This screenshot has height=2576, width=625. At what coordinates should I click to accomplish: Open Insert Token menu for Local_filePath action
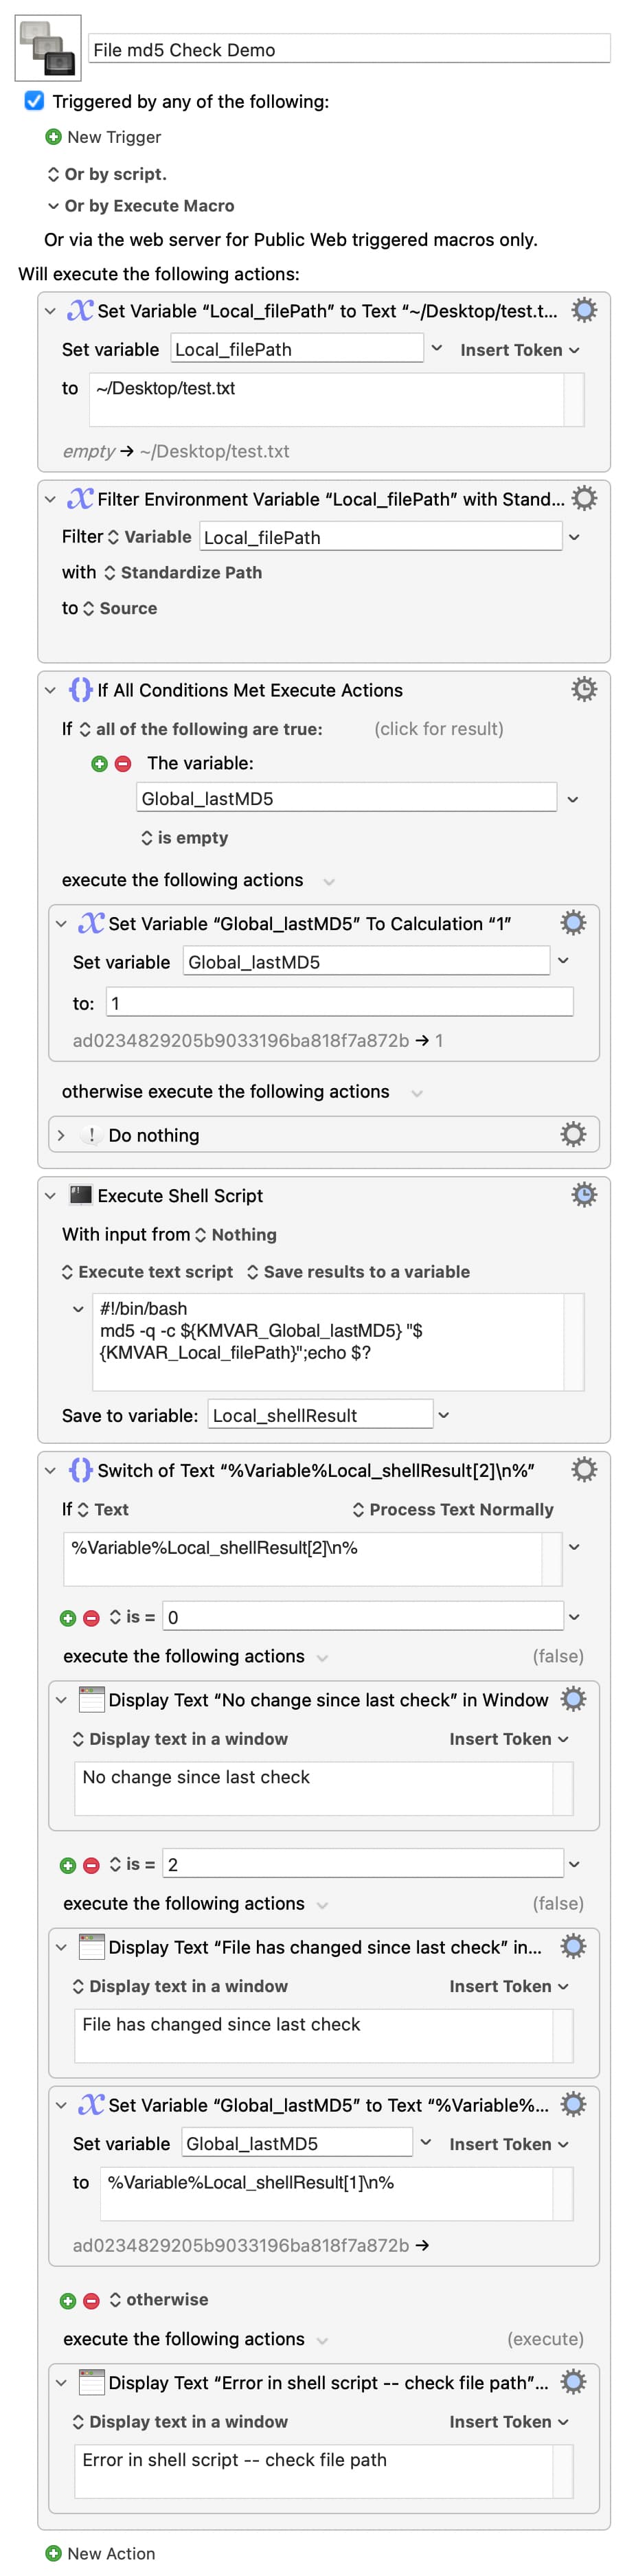pos(519,350)
